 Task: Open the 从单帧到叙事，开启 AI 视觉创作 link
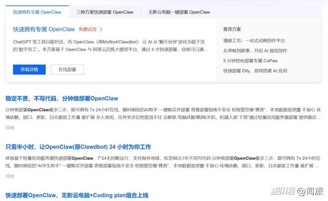tap(255, 51)
